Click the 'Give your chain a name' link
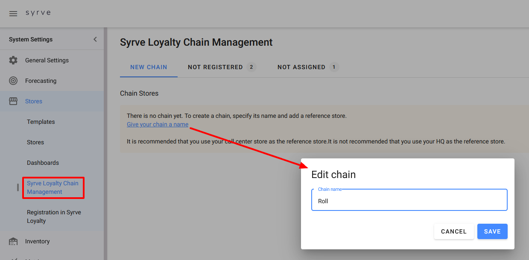 click(158, 124)
